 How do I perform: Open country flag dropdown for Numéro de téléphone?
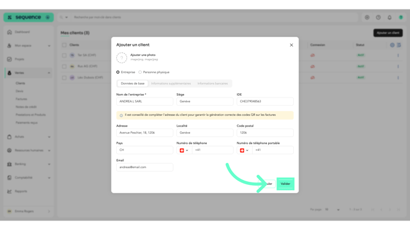pos(184,150)
